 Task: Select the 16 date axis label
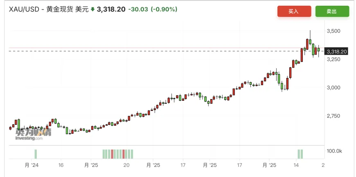click(x=61, y=165)
